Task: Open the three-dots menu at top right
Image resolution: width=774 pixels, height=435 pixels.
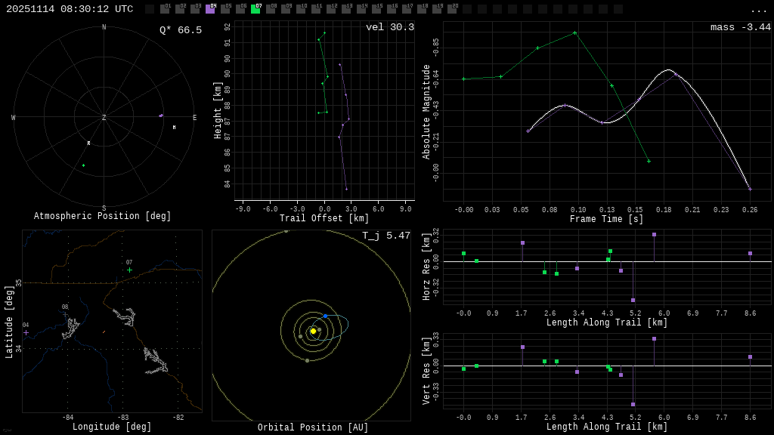Action: coord(758,10)
